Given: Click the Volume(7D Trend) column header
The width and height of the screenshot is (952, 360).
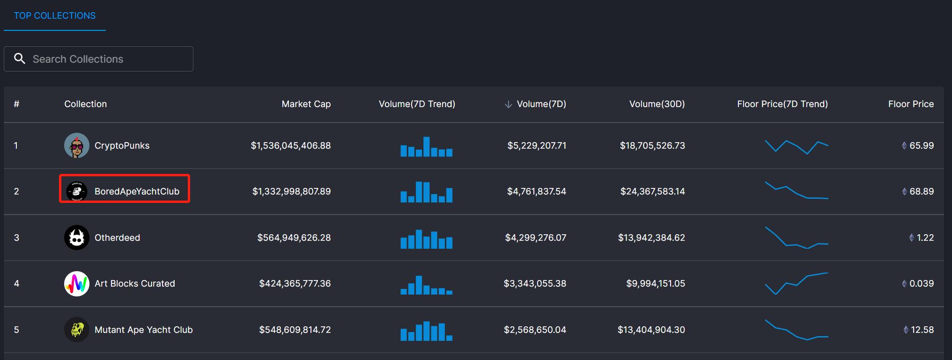Looking at the screenshot, I should tap(417, 104).
